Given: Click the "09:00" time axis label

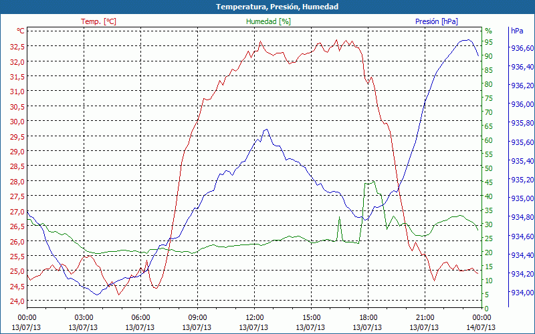Looking at the screenshot, I should point(197,318).
